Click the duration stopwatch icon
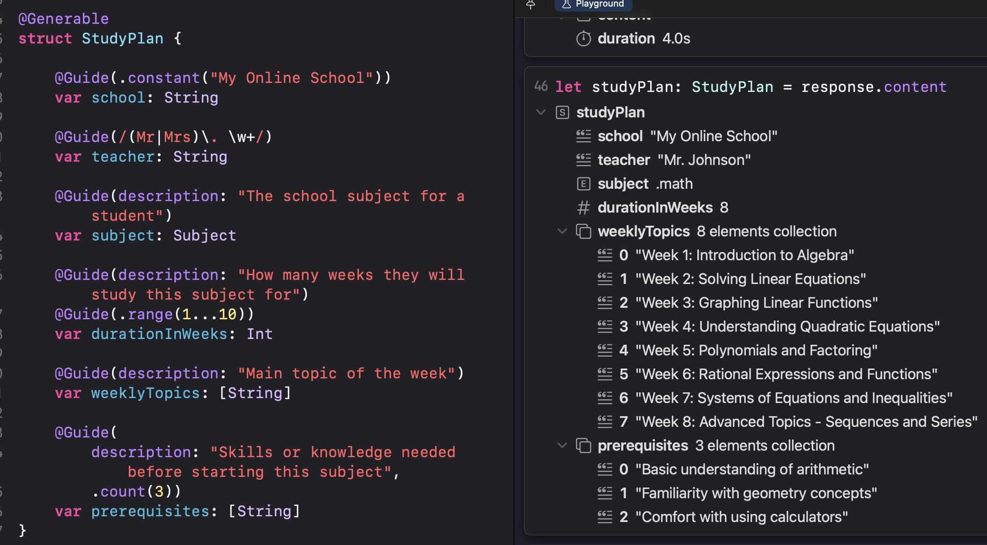The image size is (987, 545). coord(583,39)
